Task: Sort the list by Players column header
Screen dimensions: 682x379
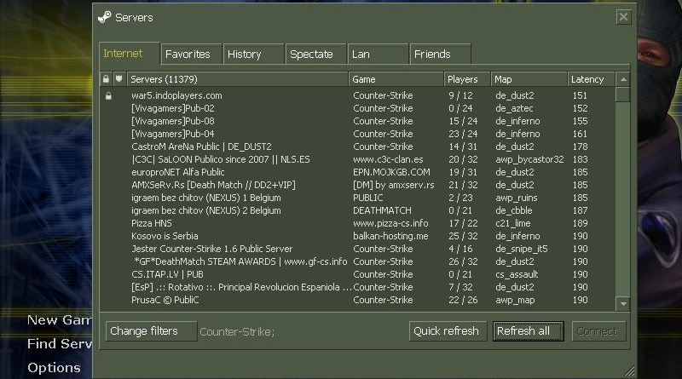Action: [x=465, y=79]
